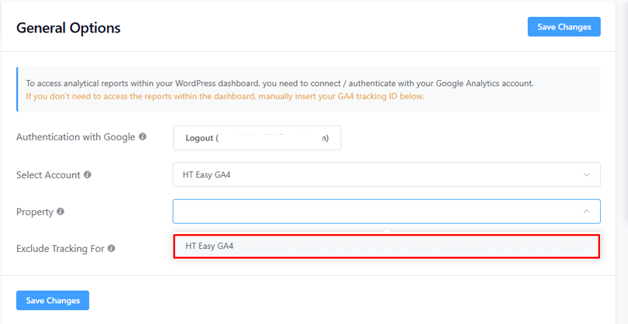Click the blurred email in Logout button
This screenshot has height=324, width=628.
point(271,138)
